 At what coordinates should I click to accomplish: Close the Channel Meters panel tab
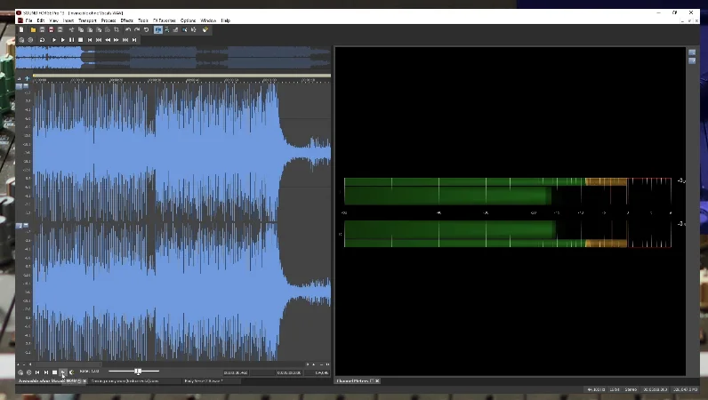[377, 381]
